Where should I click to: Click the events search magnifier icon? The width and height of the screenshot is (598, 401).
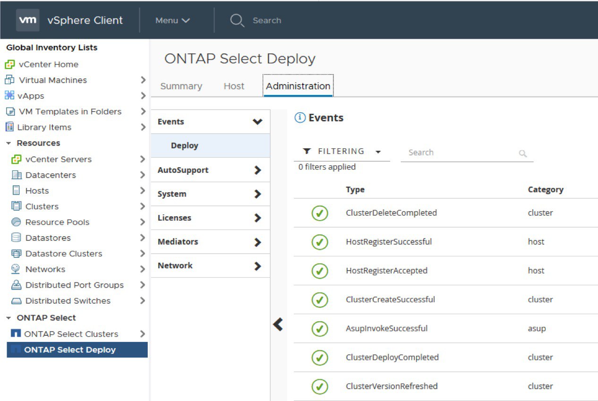pos(523,153)
